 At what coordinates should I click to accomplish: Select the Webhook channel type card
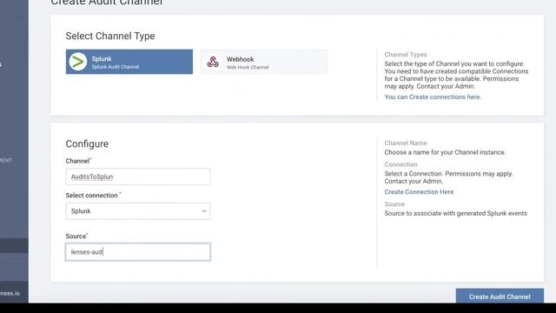(x=263, y=62)
